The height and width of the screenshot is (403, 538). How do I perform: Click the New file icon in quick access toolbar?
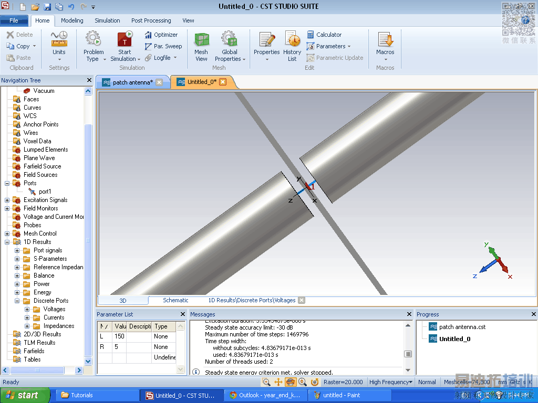[x=23, y=6]
